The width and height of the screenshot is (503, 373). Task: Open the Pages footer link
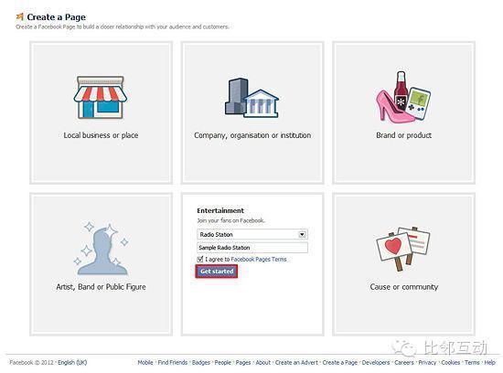pos(243,362)
